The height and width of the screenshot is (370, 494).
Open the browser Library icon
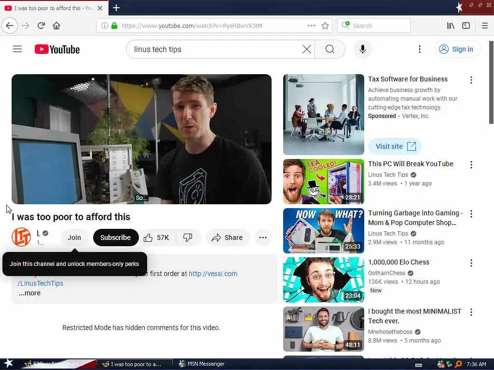pos(451,26)
